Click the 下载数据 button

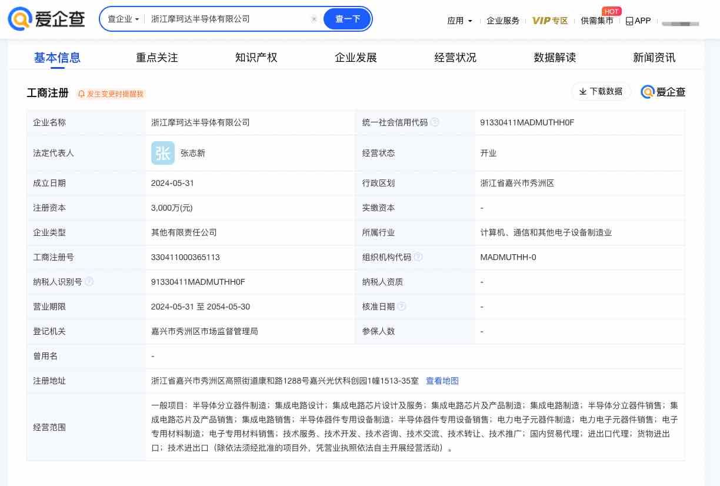tap(601, 91)
